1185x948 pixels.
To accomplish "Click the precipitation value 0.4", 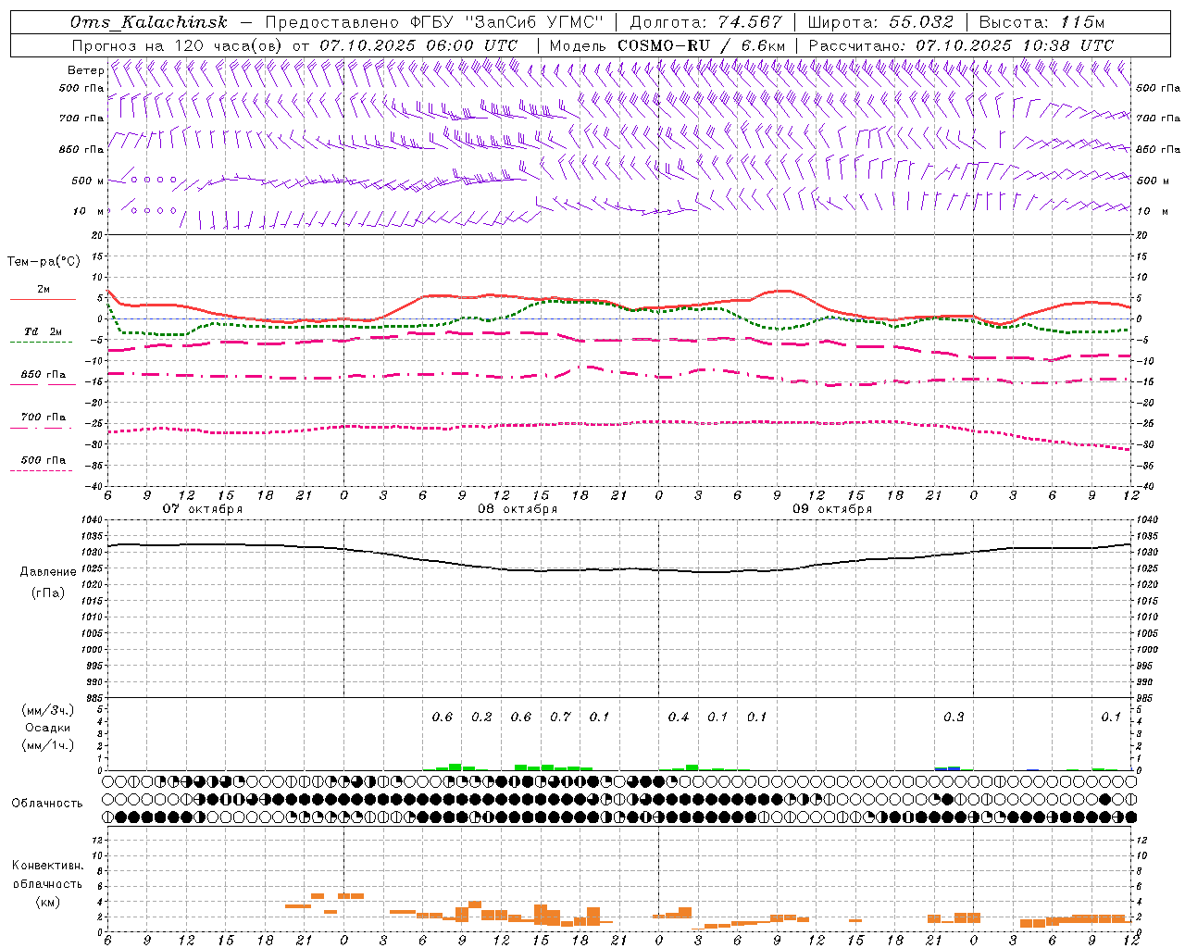I will point(679,717).
